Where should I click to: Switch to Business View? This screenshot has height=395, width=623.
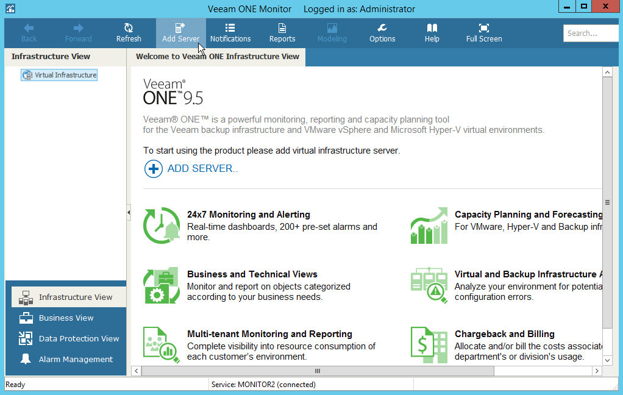(x=66, y=318)
